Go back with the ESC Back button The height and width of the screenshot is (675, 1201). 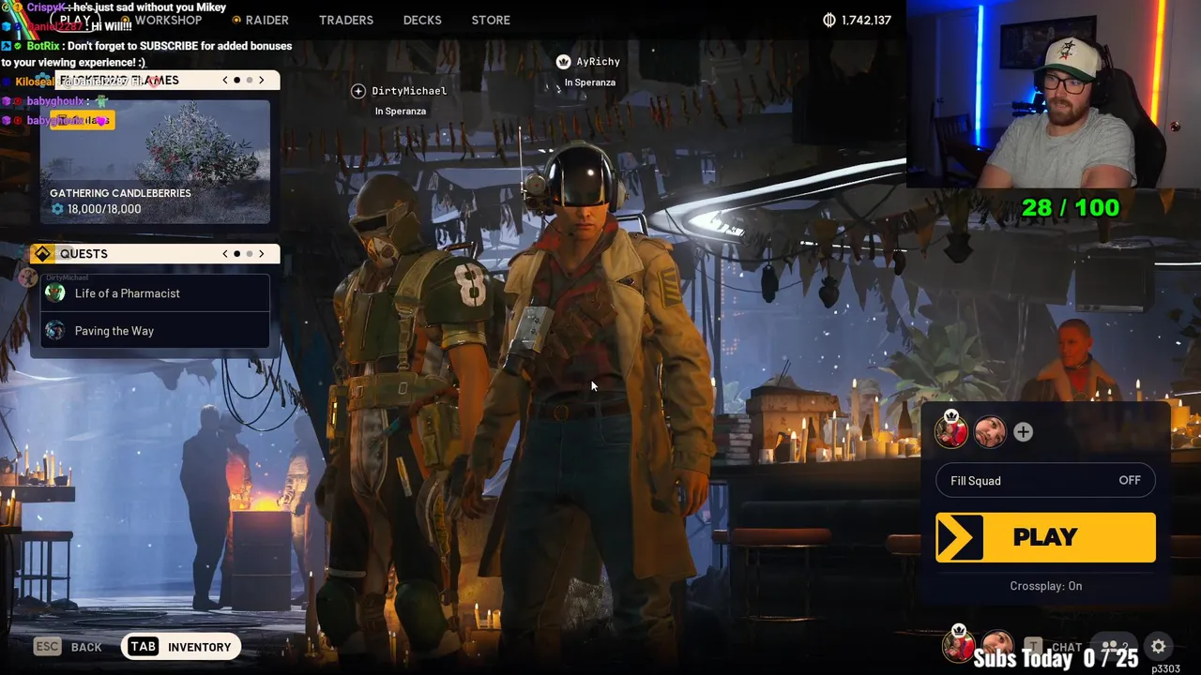[x=68, y=647]
